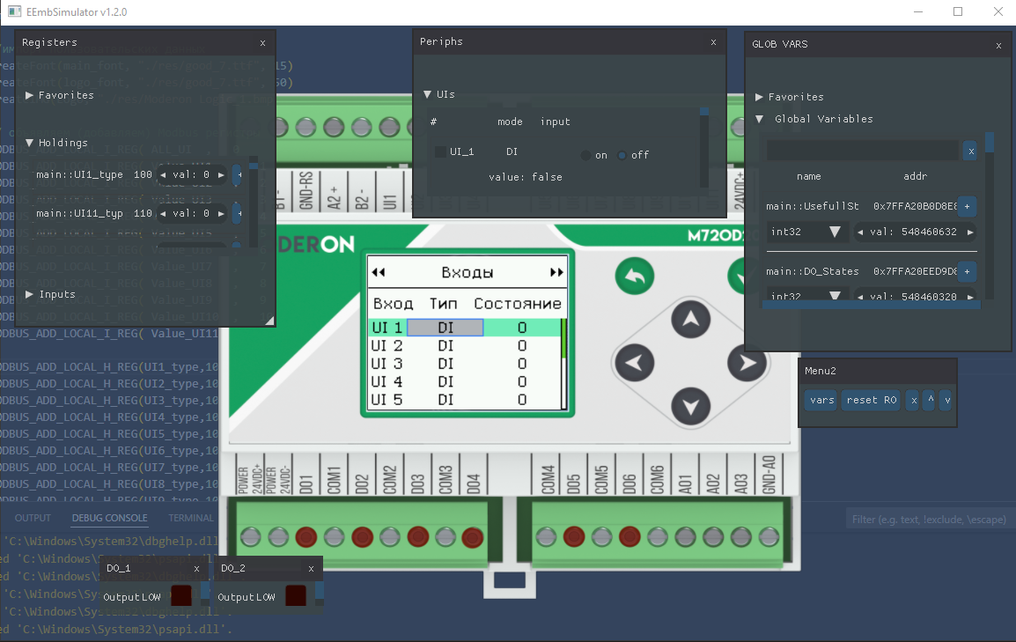Screen dimensions: 1016x642
Task: Decrease the main::UI1_type register value
Action: coord(163,175)
